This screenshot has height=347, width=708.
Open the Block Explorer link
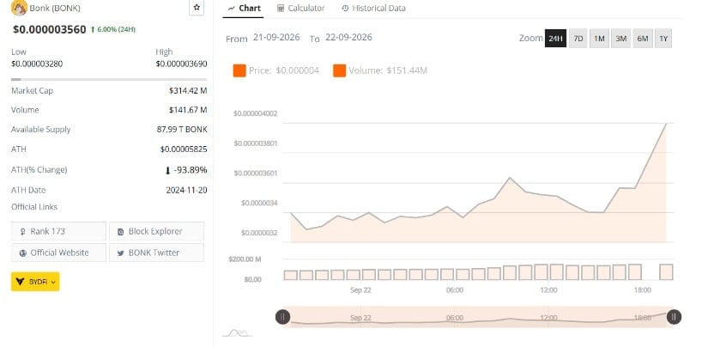pyautogui.click(x=156, y=231)
